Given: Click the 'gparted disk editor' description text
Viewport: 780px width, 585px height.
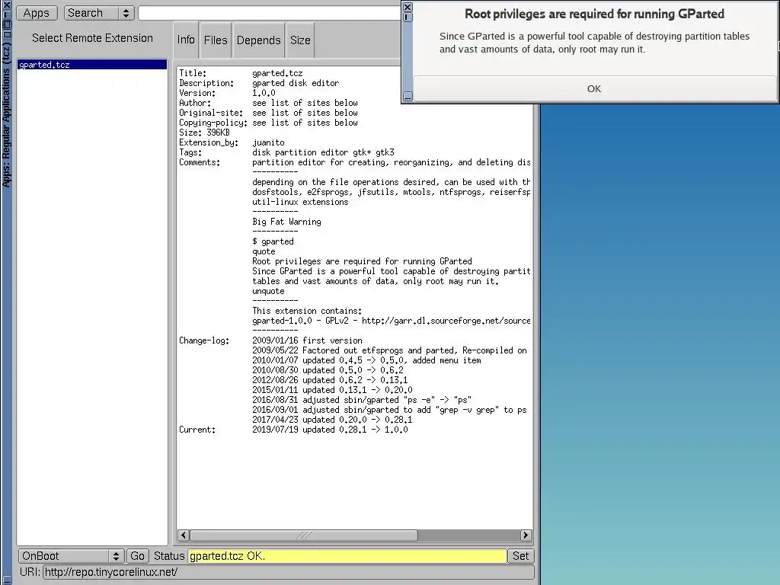Looking at the screenshot, I should [x=296, y=83].
